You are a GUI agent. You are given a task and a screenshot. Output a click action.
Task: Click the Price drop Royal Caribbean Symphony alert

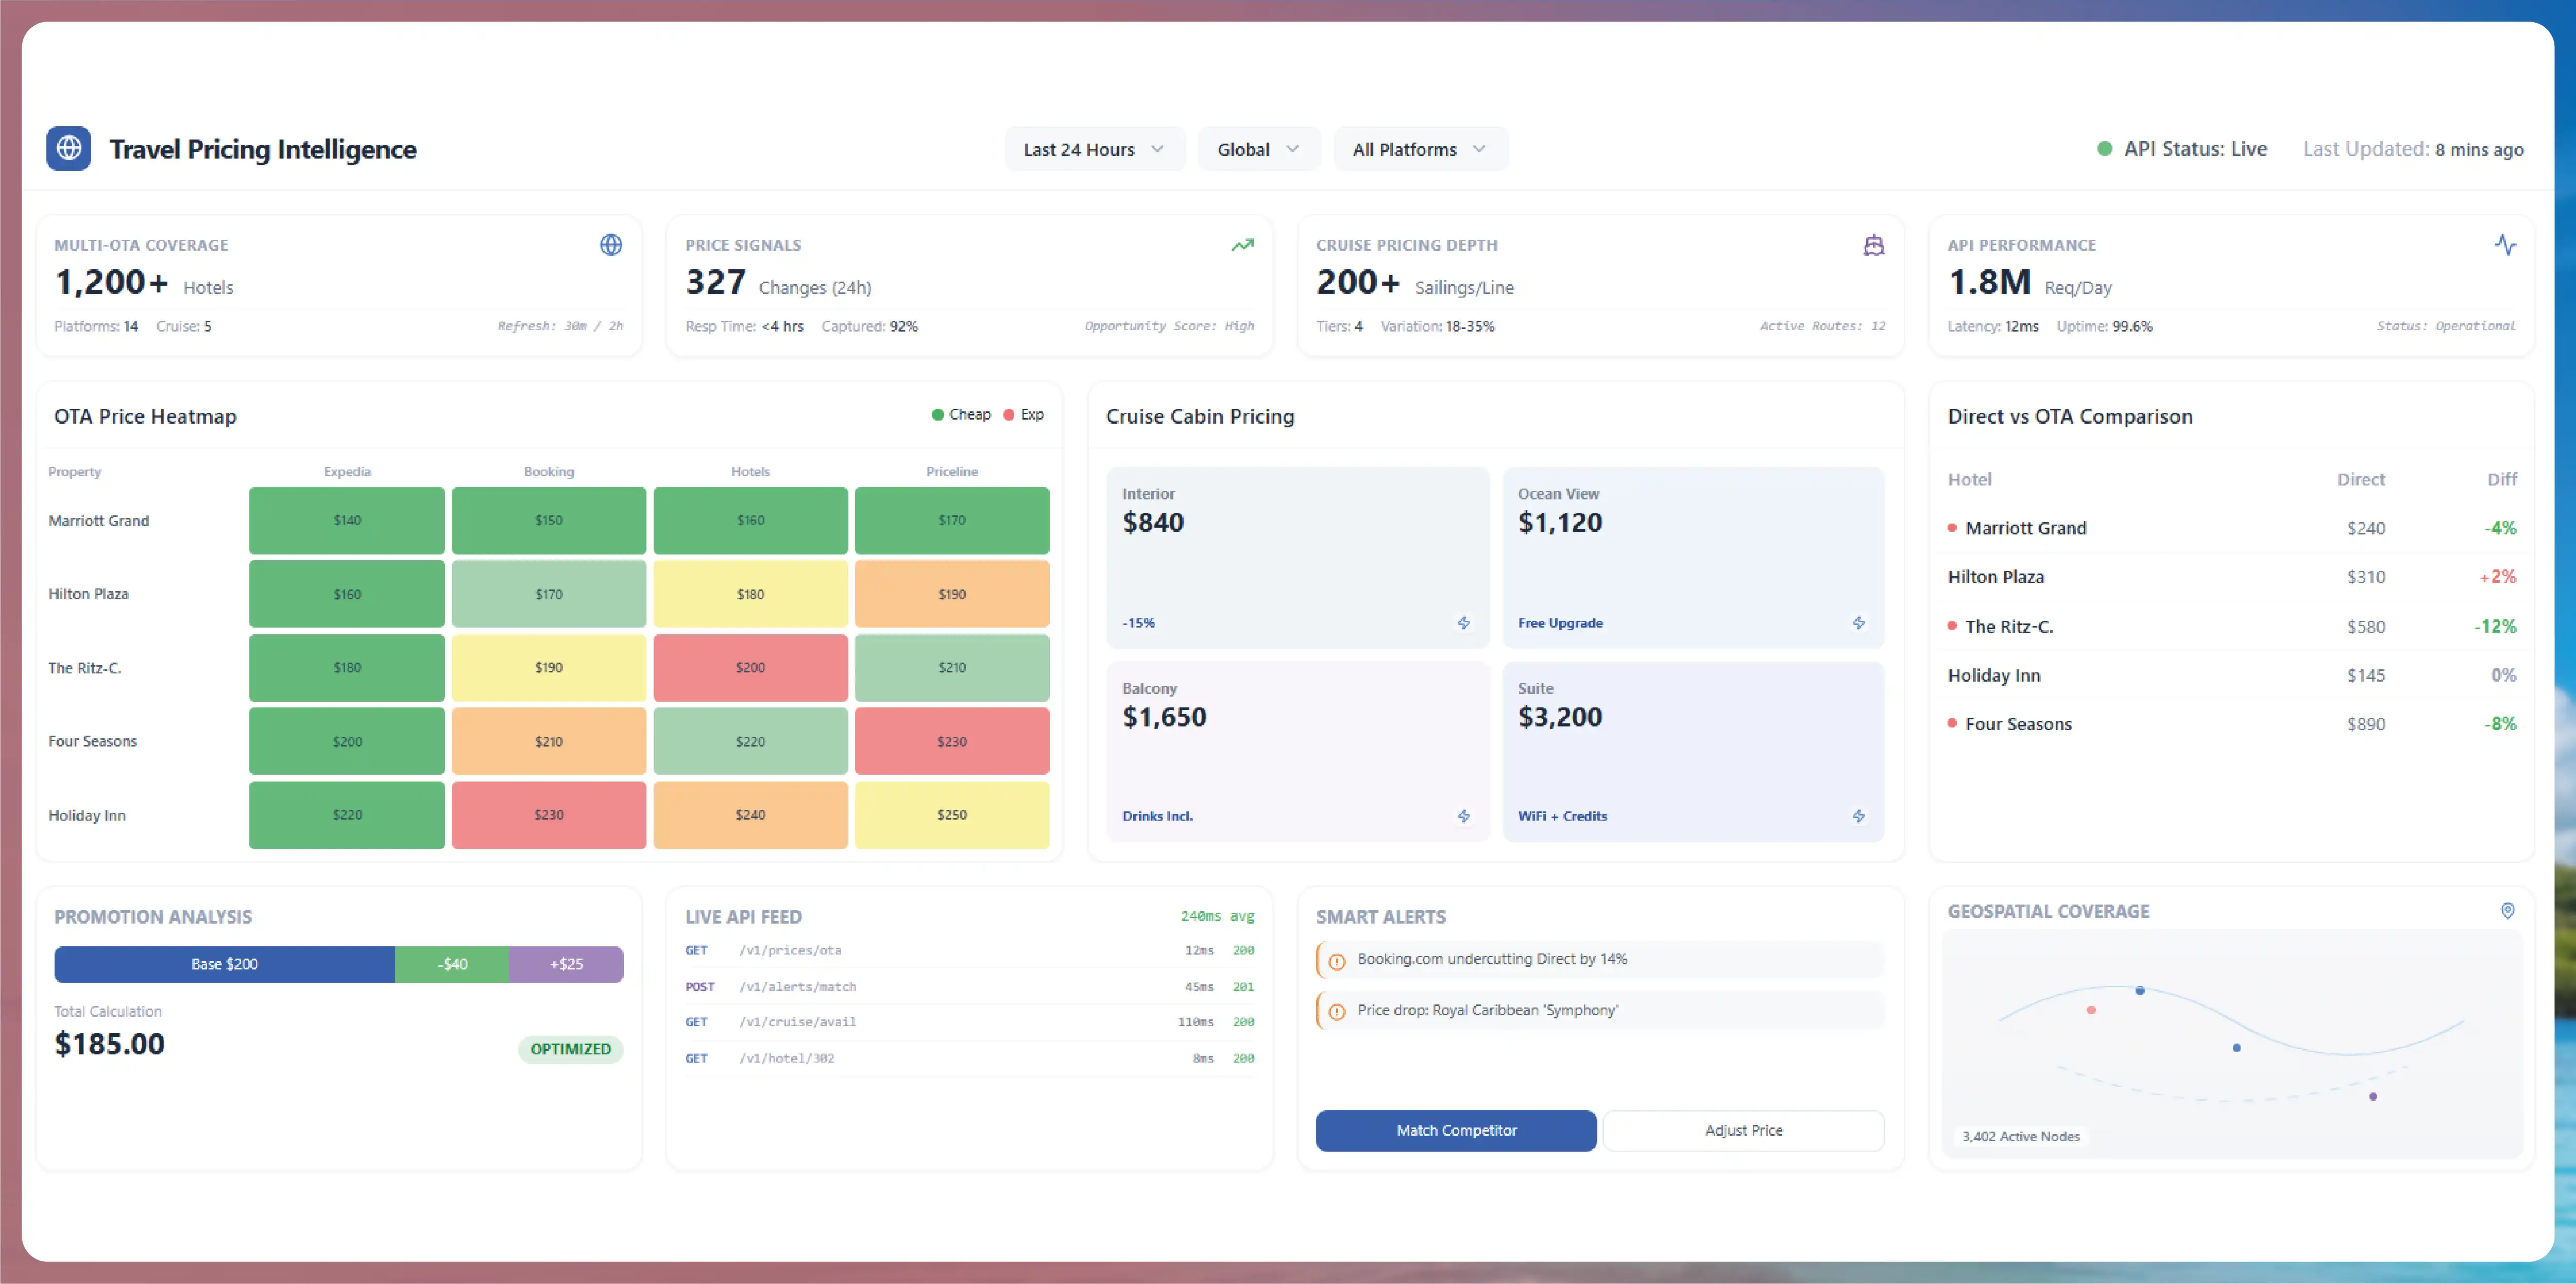pos(1600,1011)
